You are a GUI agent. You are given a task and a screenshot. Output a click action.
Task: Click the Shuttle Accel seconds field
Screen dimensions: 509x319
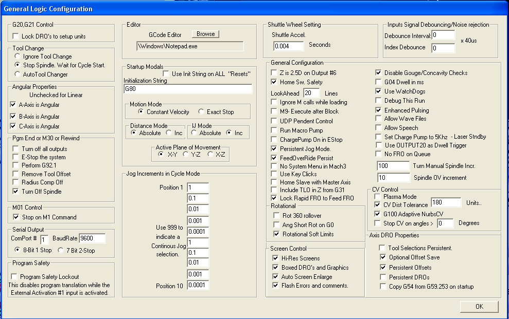coord(289,46)
